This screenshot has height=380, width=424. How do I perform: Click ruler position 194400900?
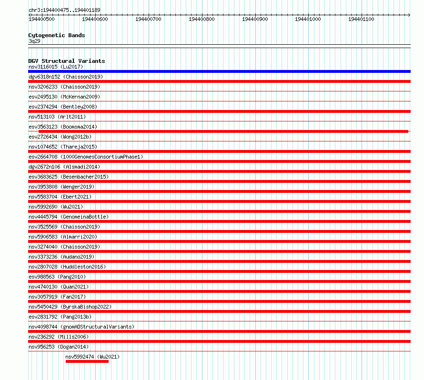click(x=255, y=19)
